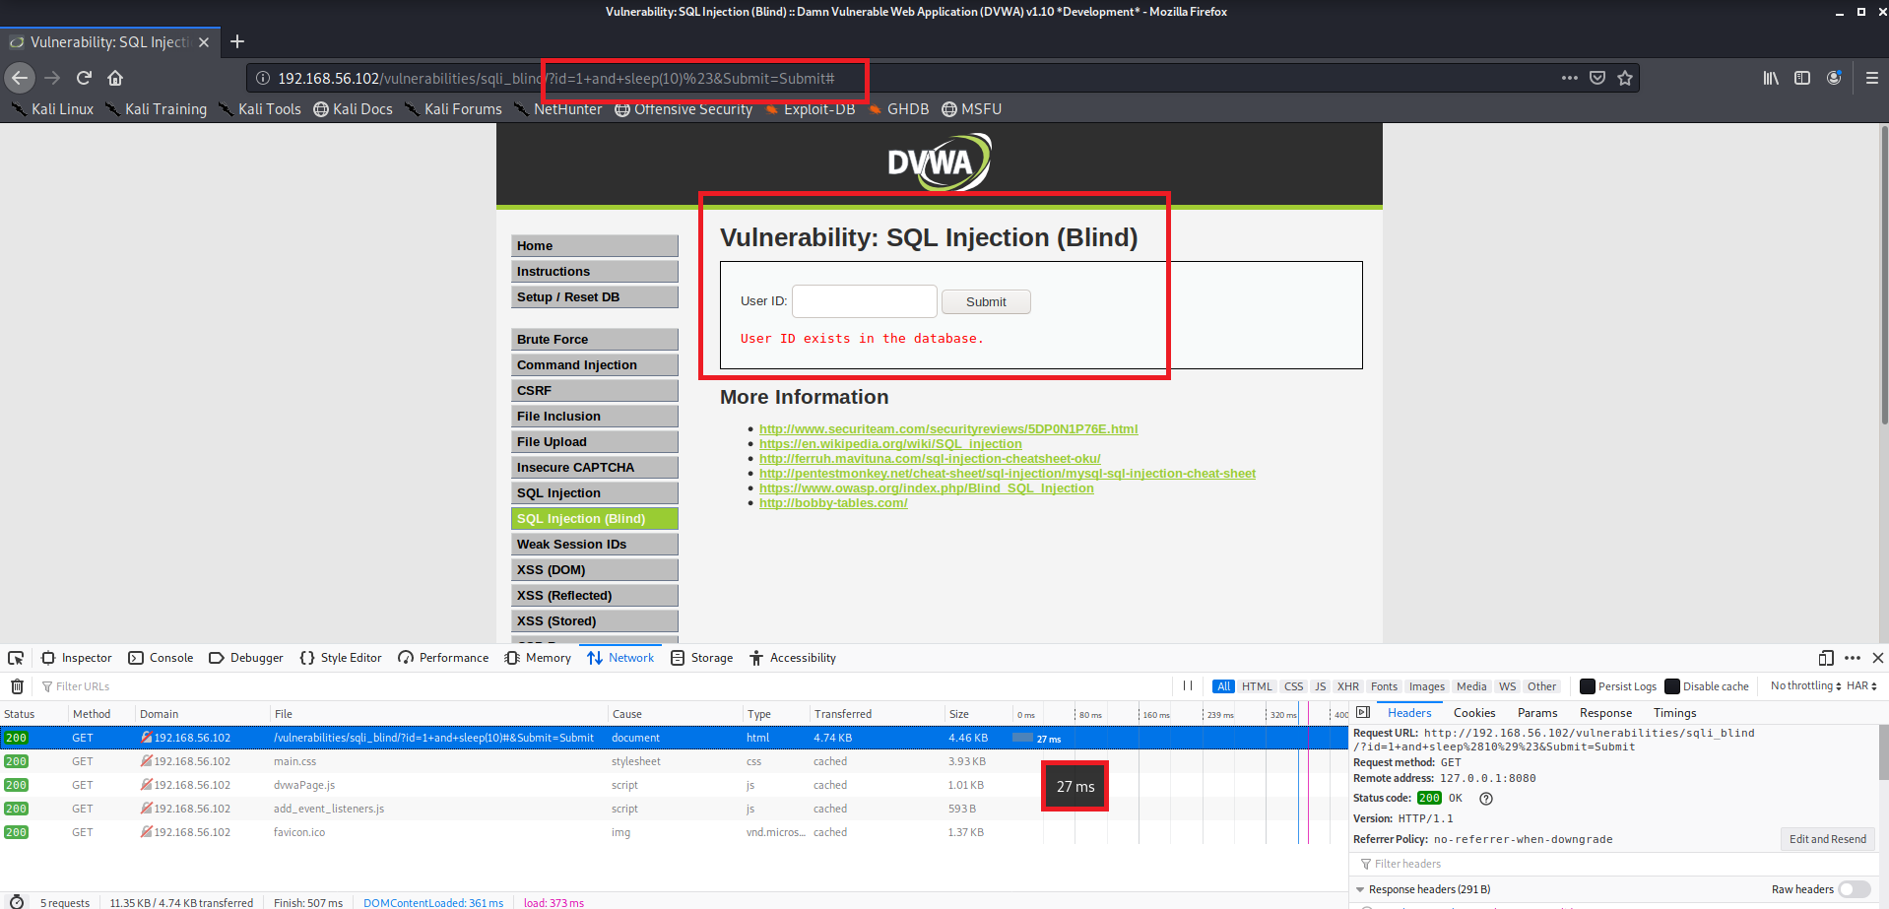Enable the Disable cache checkbox
The width and height of the screenshot is (1889, 909).
pyautogui.click(x=1672, y=686)
